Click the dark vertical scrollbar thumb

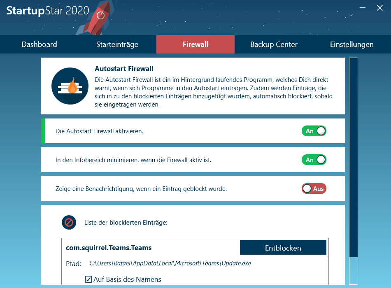coord(354,158)
